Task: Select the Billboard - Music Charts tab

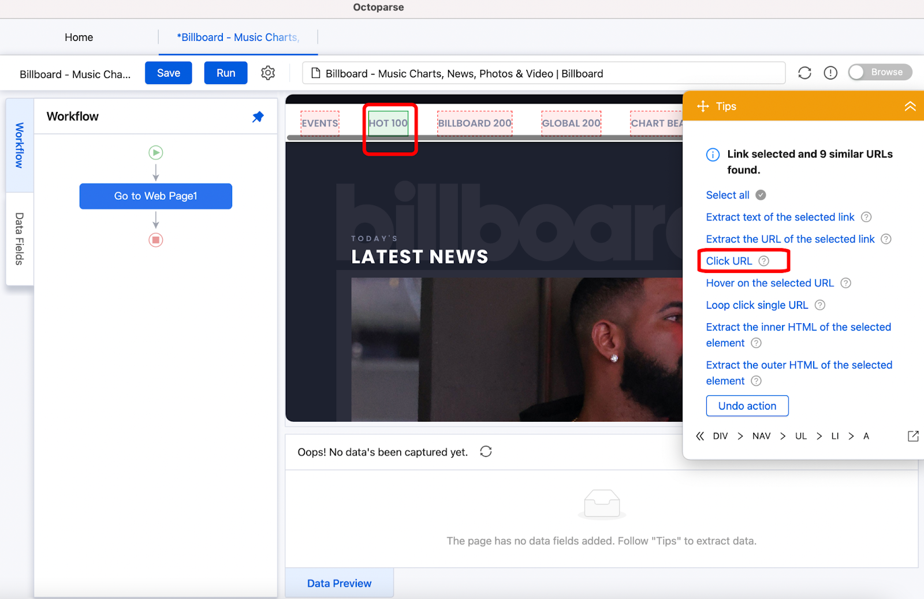Action: click(x=238, y=38)
